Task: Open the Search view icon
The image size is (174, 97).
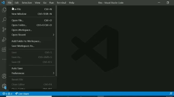Action: point(4,20)
